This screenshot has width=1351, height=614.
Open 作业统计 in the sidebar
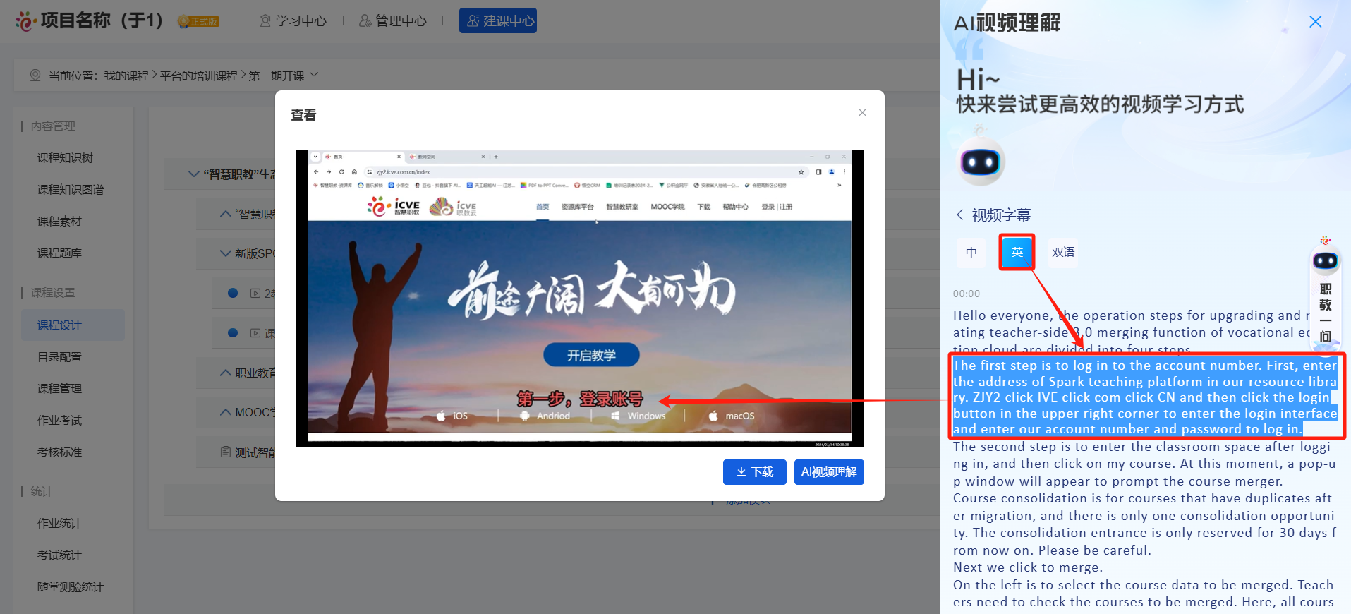coord(59,524)
